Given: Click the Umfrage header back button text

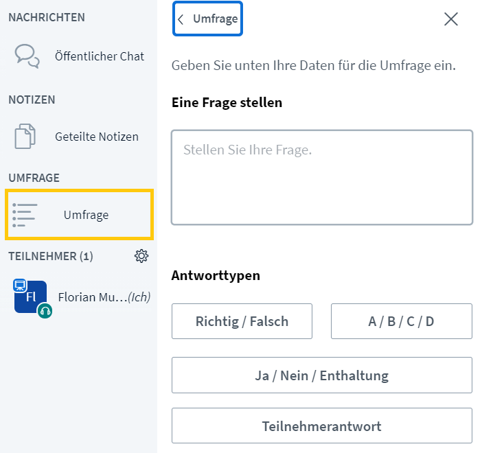Looking at the screenshot, I should (215, 19).
